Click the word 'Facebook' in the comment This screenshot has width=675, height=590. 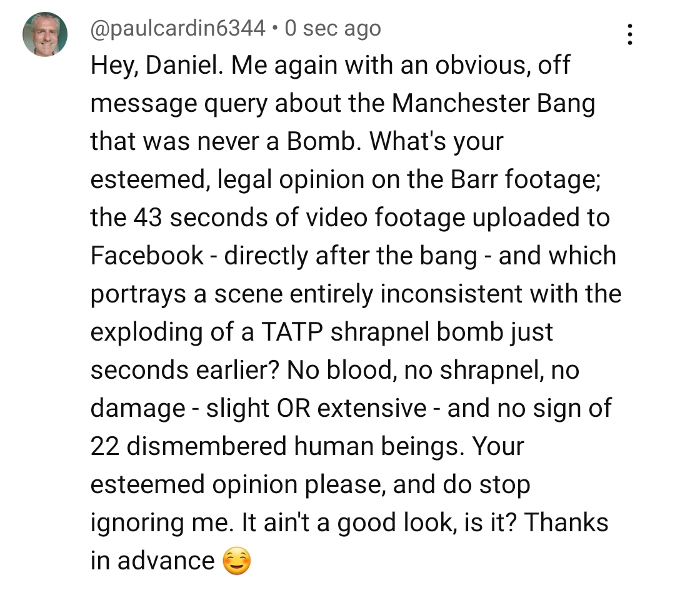pyautogui.click(x=147, y=256)
